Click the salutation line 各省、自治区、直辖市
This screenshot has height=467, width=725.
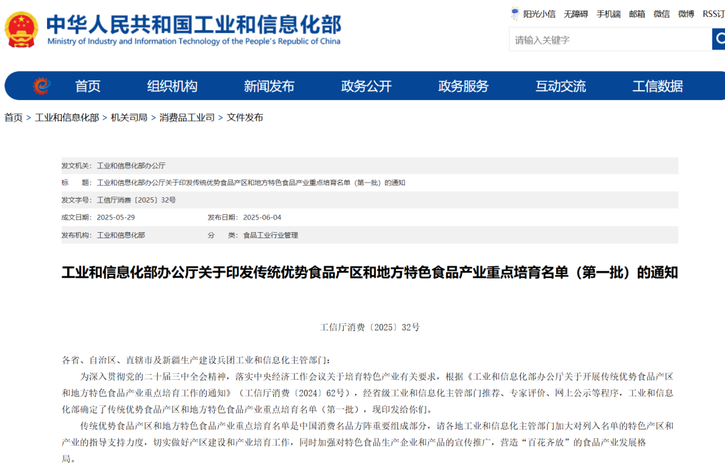point(196,360)
